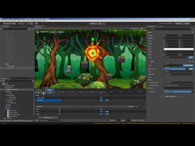Open the Sprite Type dropdown
Viewport: 195px width, 146px height.
(x=179, y=72)
